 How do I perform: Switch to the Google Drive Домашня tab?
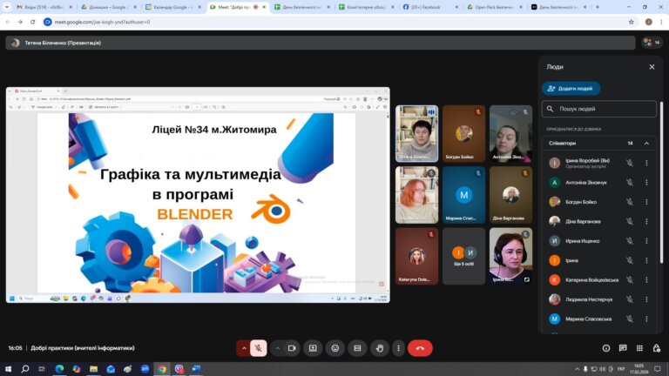[109, 7]
